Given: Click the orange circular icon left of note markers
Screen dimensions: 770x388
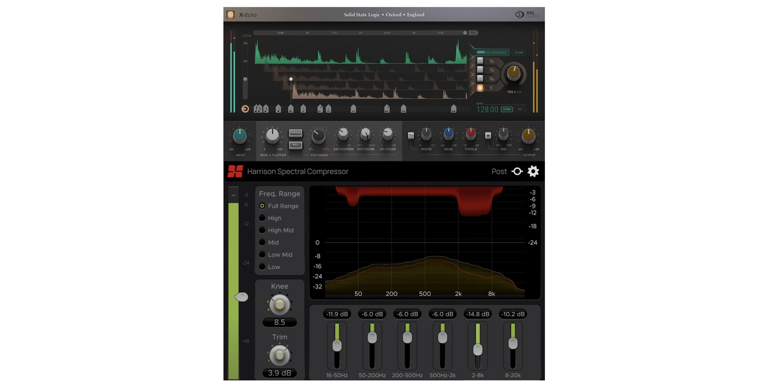Looking at the screenshot, I should [245, 109].
